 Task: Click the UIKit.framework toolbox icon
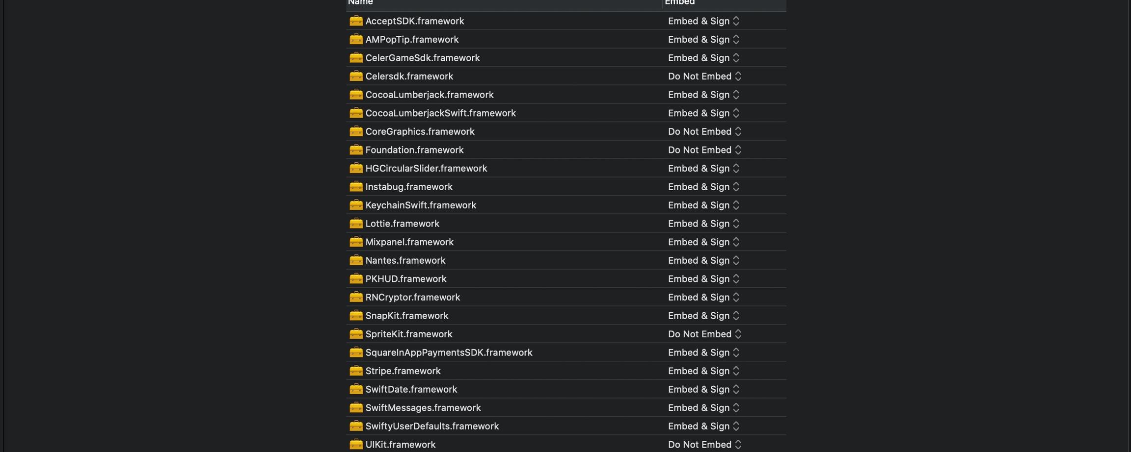point(356,444)
